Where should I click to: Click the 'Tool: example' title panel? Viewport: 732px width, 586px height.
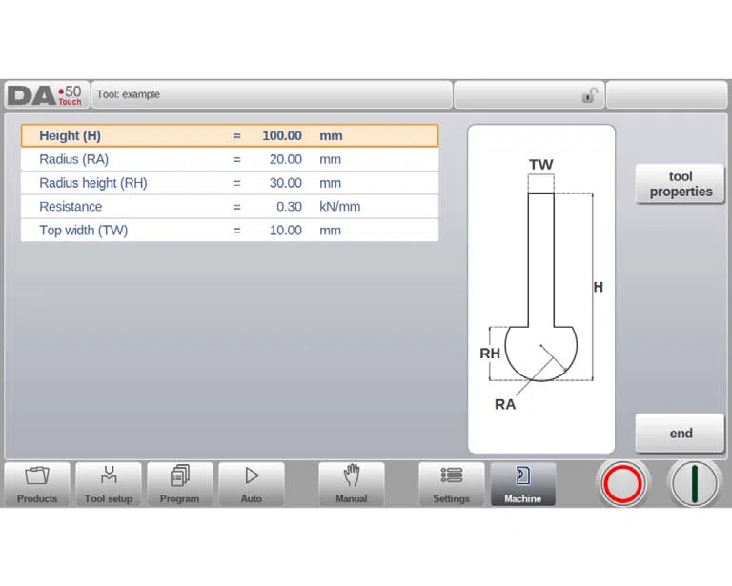(x=272, y=94)
